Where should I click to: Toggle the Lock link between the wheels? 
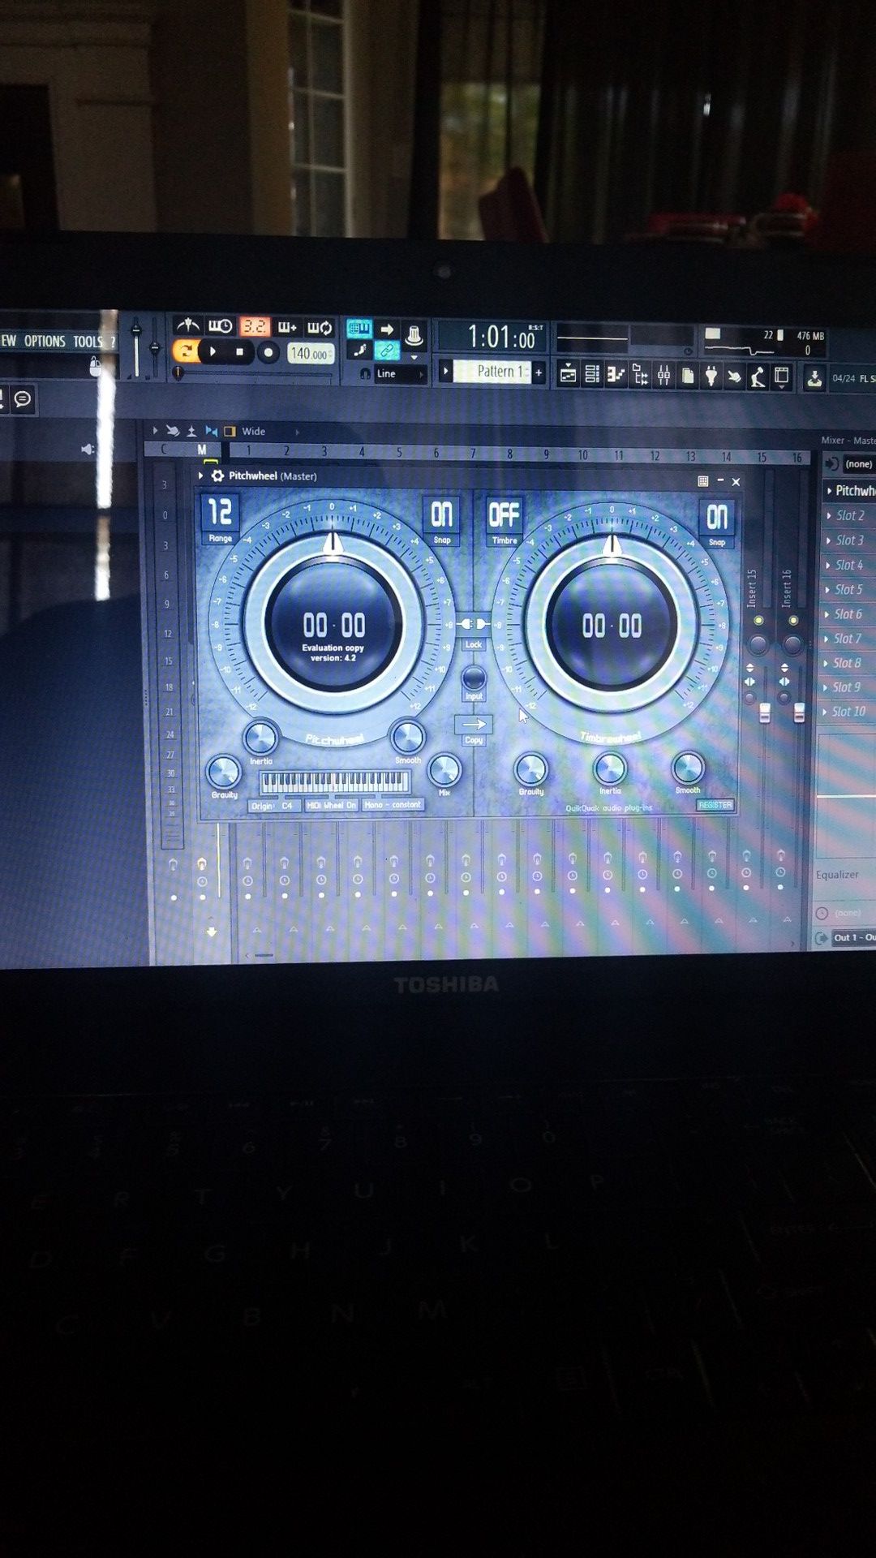click(474, 624)
